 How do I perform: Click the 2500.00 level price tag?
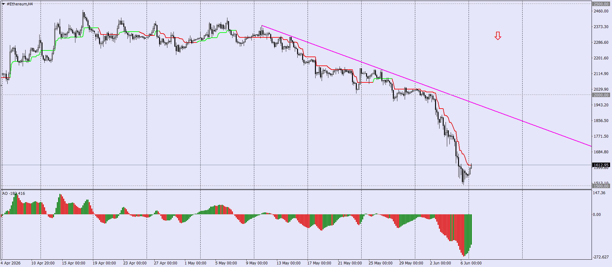point(601,4)
